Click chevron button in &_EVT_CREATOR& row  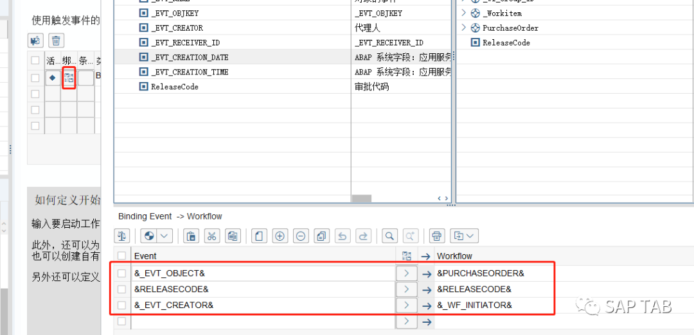[x=406, y=305]
